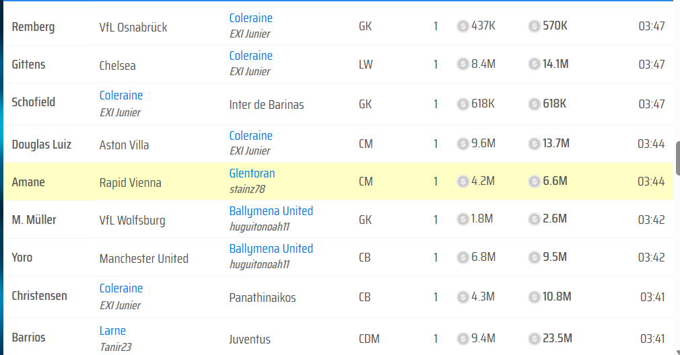Click the coin icon beside Christensen's 10.8M
The width and height of the screenshot is (680, 355).
[x=534, y=297]
